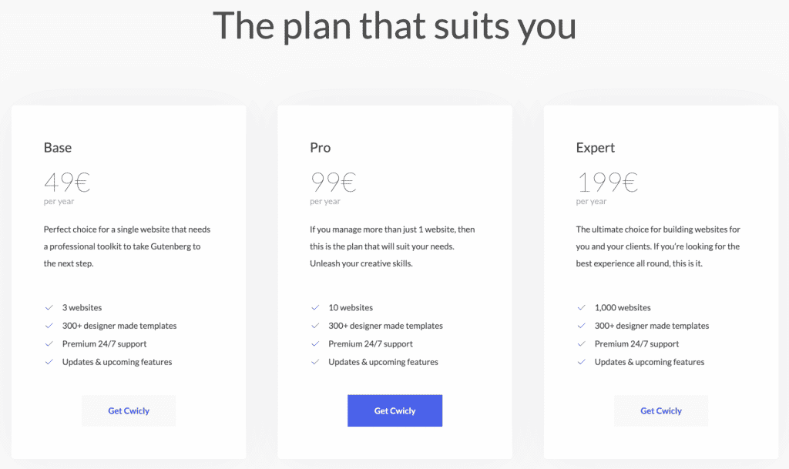Get Cwicly for the Base plan
The image size is (789, 469).
pyautogui.click(x=129, y=410)
